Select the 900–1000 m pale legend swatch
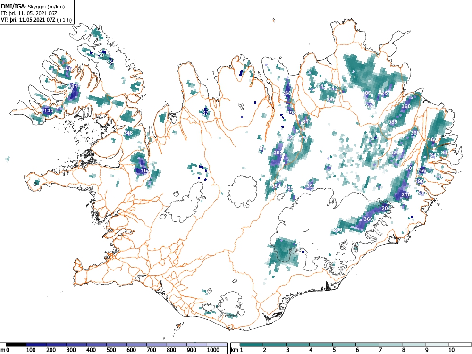472x354 pixels. click(x=197, y=345)
